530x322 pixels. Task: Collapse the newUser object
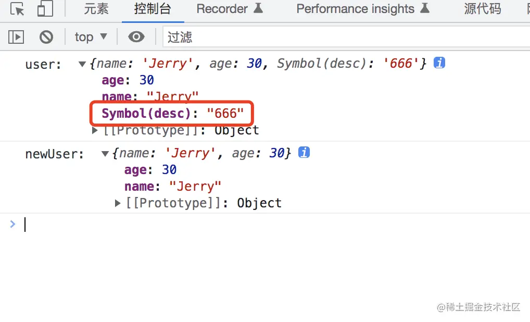click(x=105, y=154)
